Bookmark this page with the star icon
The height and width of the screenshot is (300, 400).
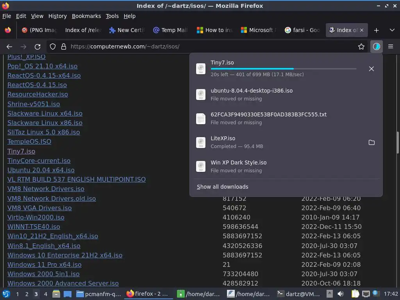361,47
